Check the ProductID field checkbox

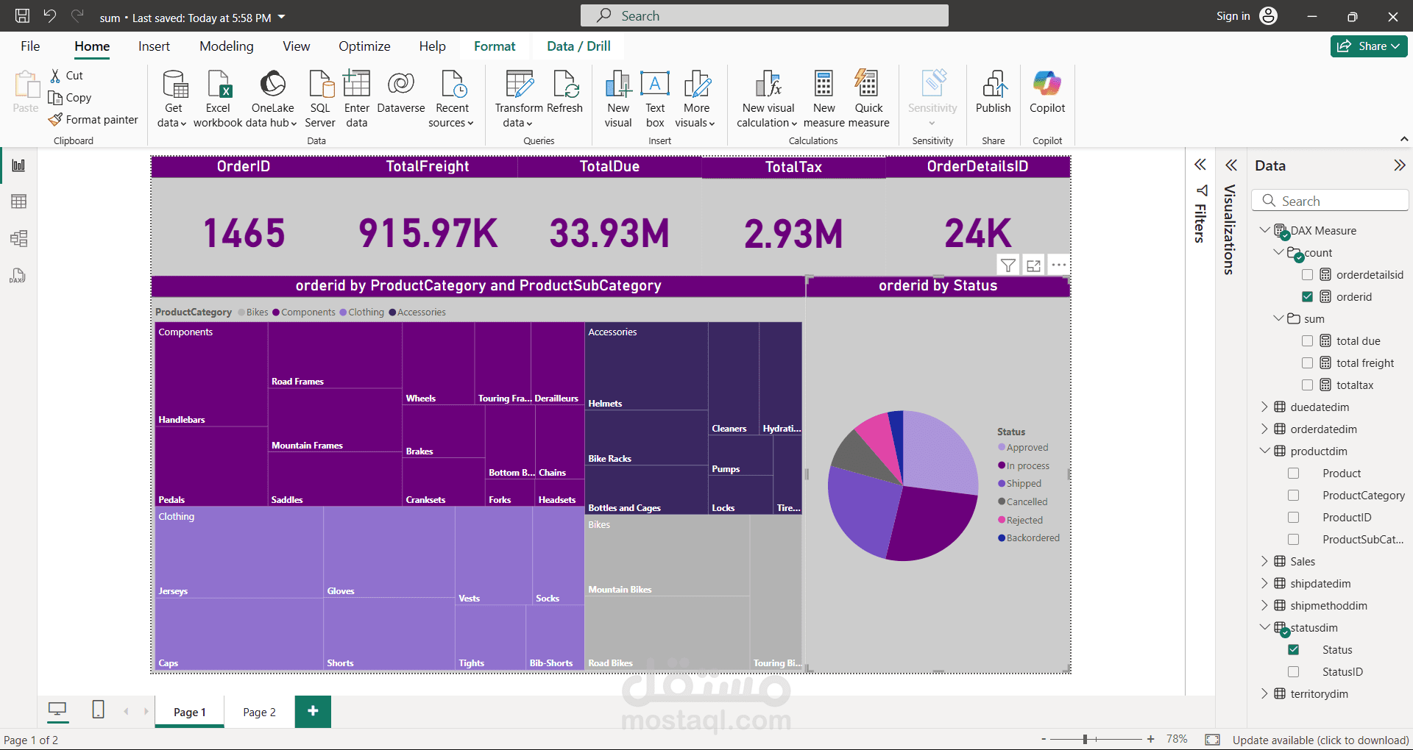(1294, 518)
